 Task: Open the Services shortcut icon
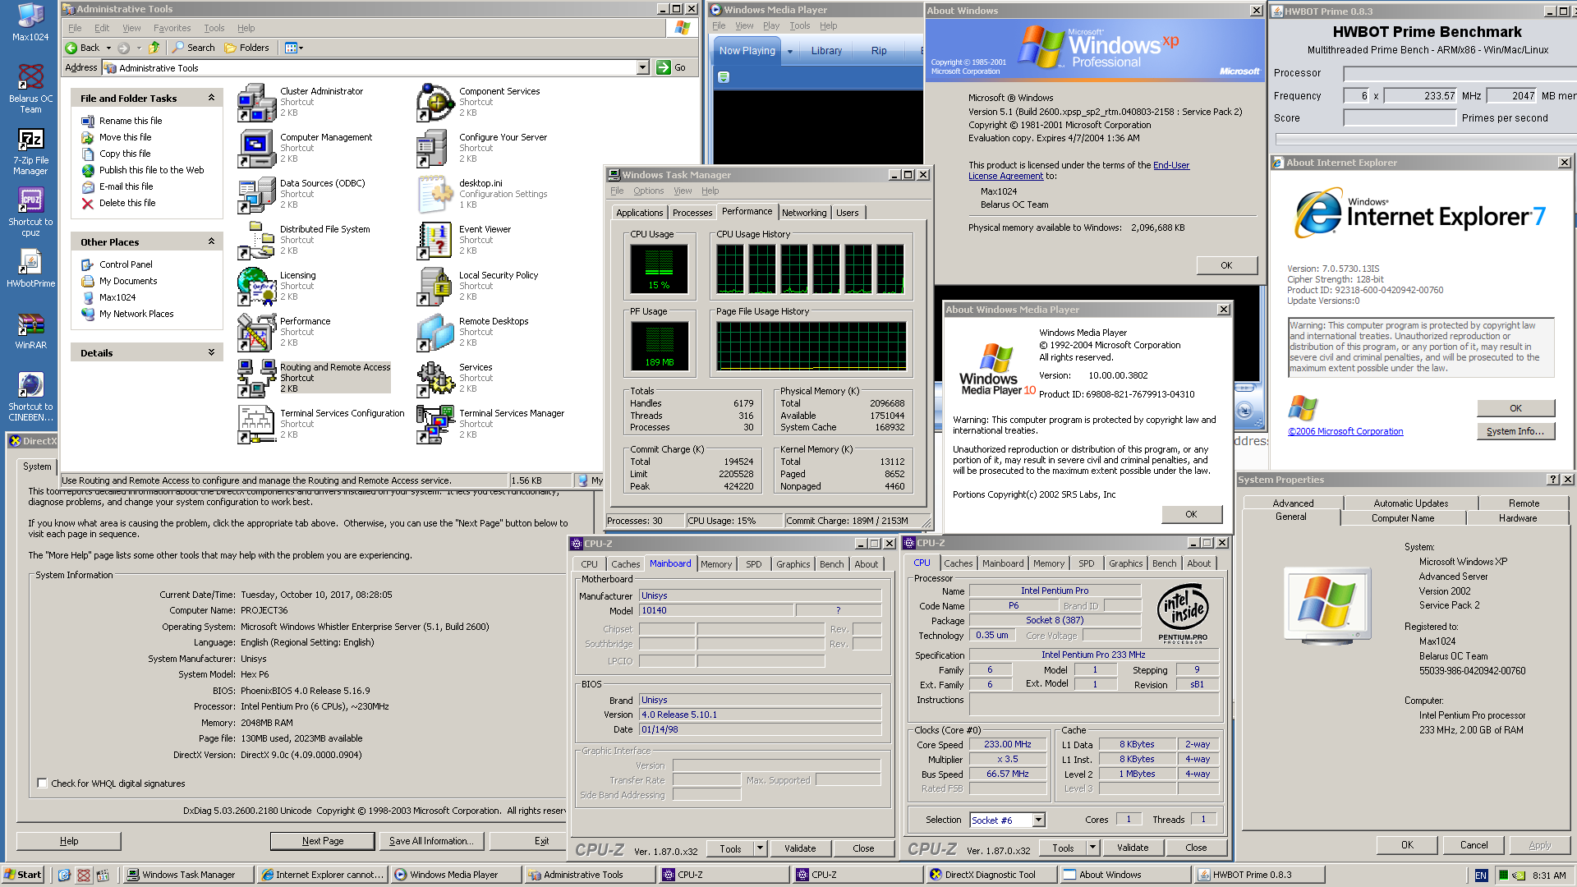click(x=435, y=378)
